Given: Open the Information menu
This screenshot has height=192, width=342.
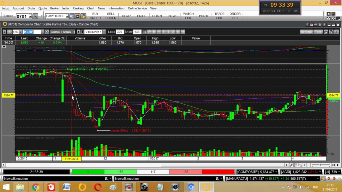Looking at the screenshot, I should [x=116, y=8].
